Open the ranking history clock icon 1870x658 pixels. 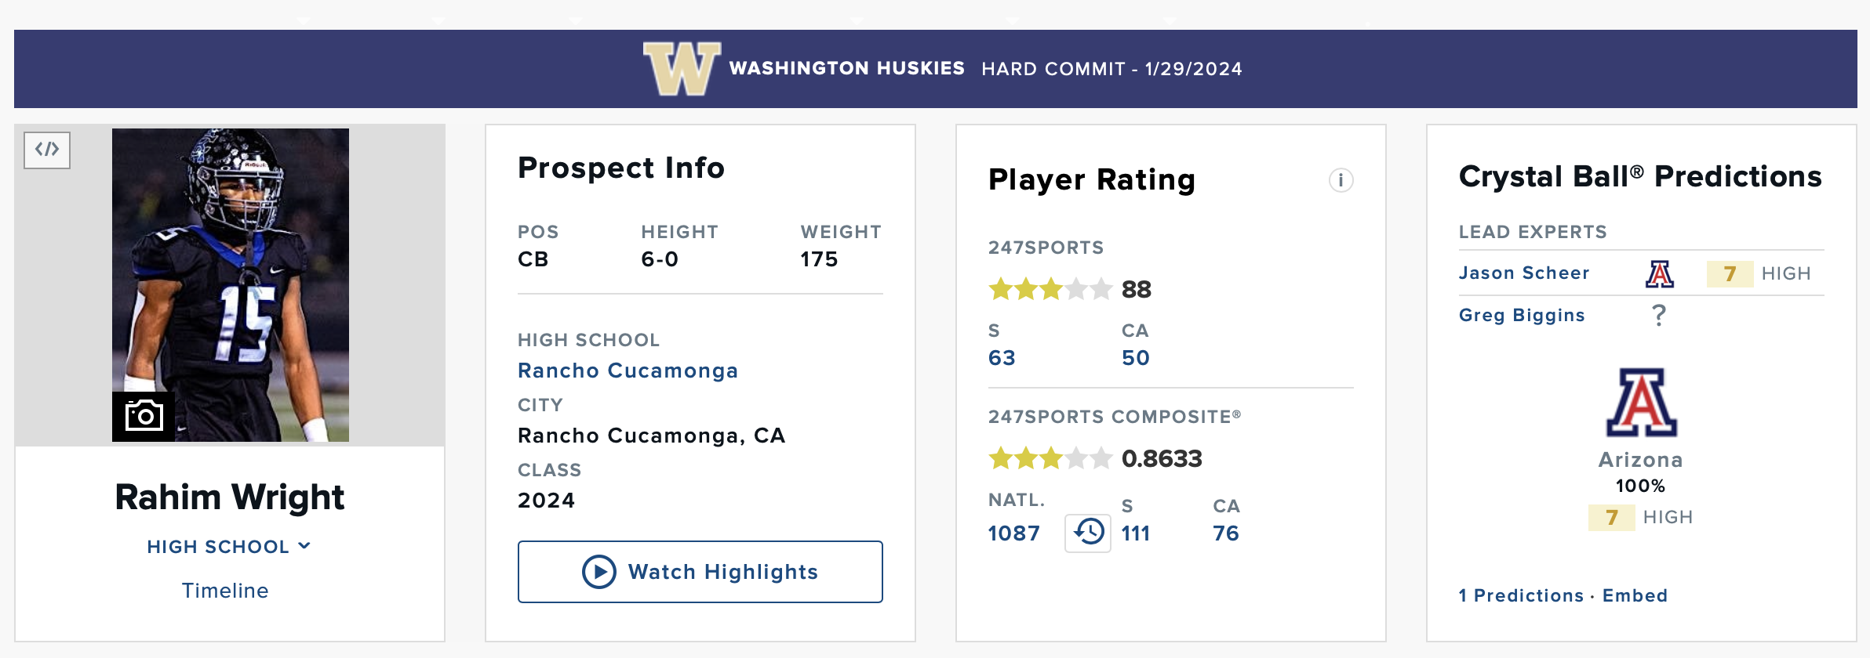(1088, 533)
